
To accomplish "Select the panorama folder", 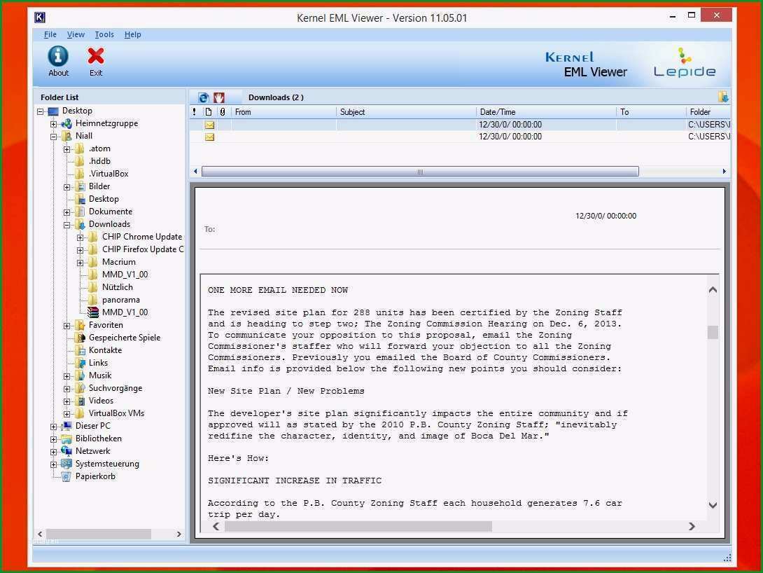I will point(120,300).
